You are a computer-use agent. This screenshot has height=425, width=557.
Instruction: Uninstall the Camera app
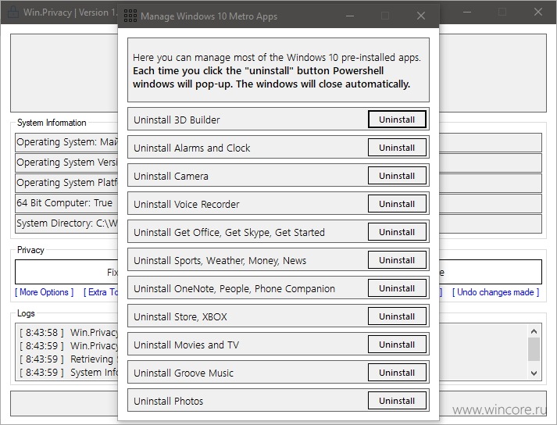(x=397, y=176)
